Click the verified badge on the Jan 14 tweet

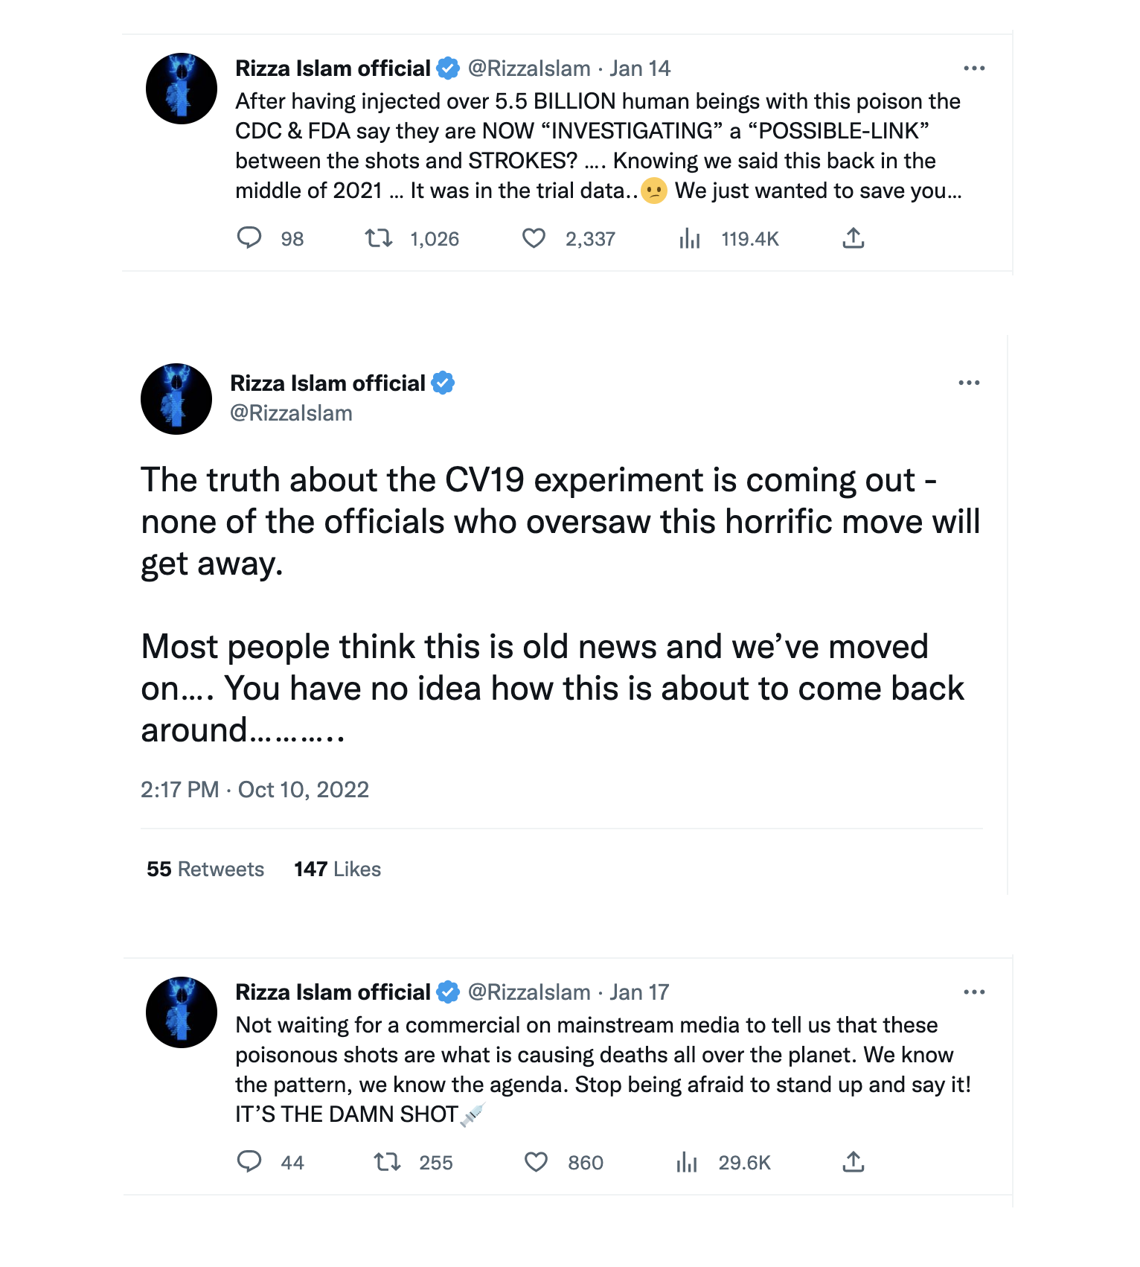446,68
